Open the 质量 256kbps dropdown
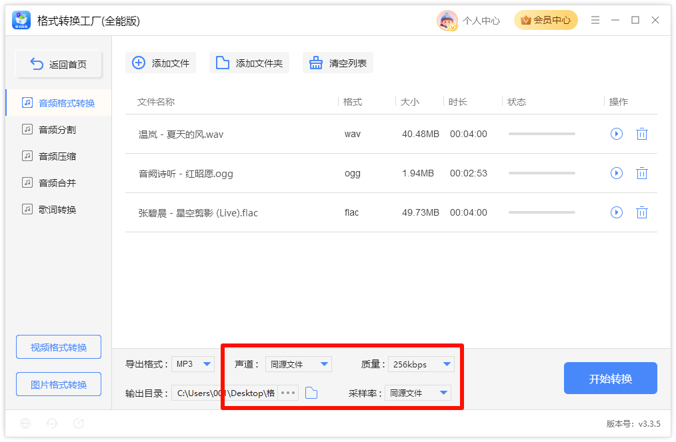The width and height of the screenshot is (676, 442). [x=421, y=364]
